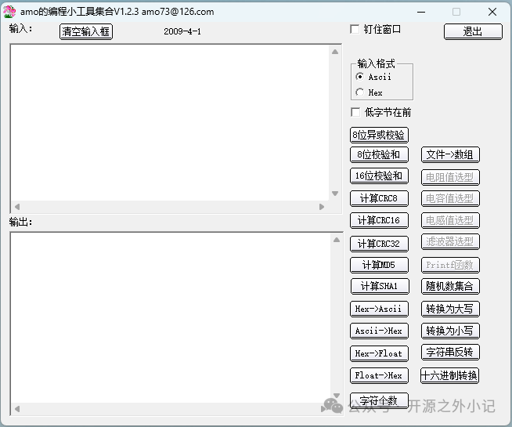512x427 pixels.
Task: Click the 电感值选型 inductor button
Action: (x=450, y=221)
